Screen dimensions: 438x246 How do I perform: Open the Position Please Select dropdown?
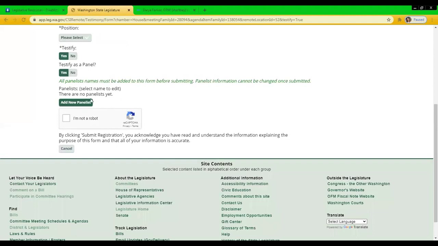[75, 38]
